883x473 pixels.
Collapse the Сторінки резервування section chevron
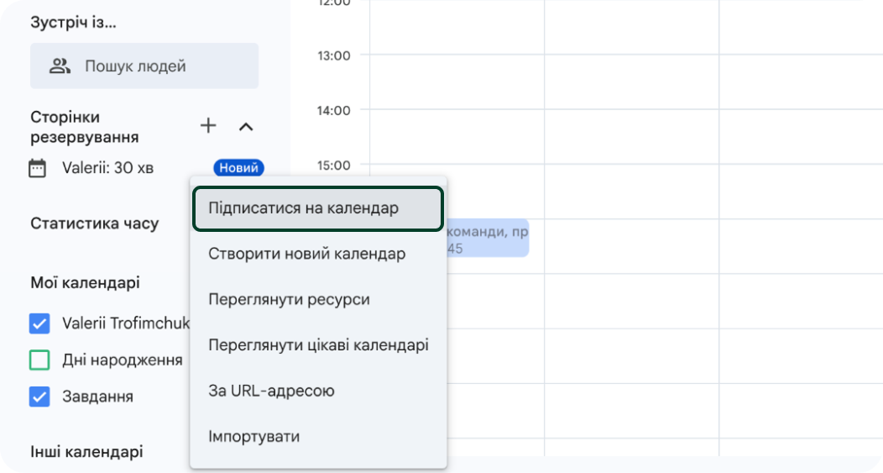click(246, 127)
